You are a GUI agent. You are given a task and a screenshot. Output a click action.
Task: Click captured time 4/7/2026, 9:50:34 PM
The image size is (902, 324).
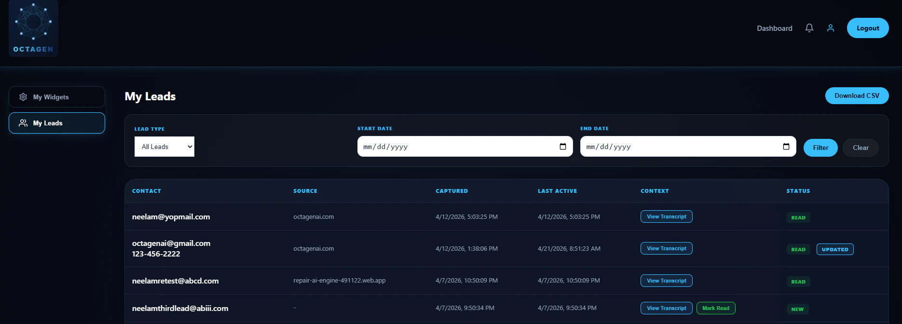pyautogui.click(x=465, y=308)
